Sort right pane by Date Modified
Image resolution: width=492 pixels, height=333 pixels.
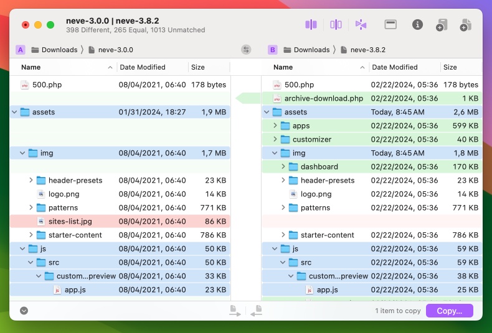(x=405, y=67)
